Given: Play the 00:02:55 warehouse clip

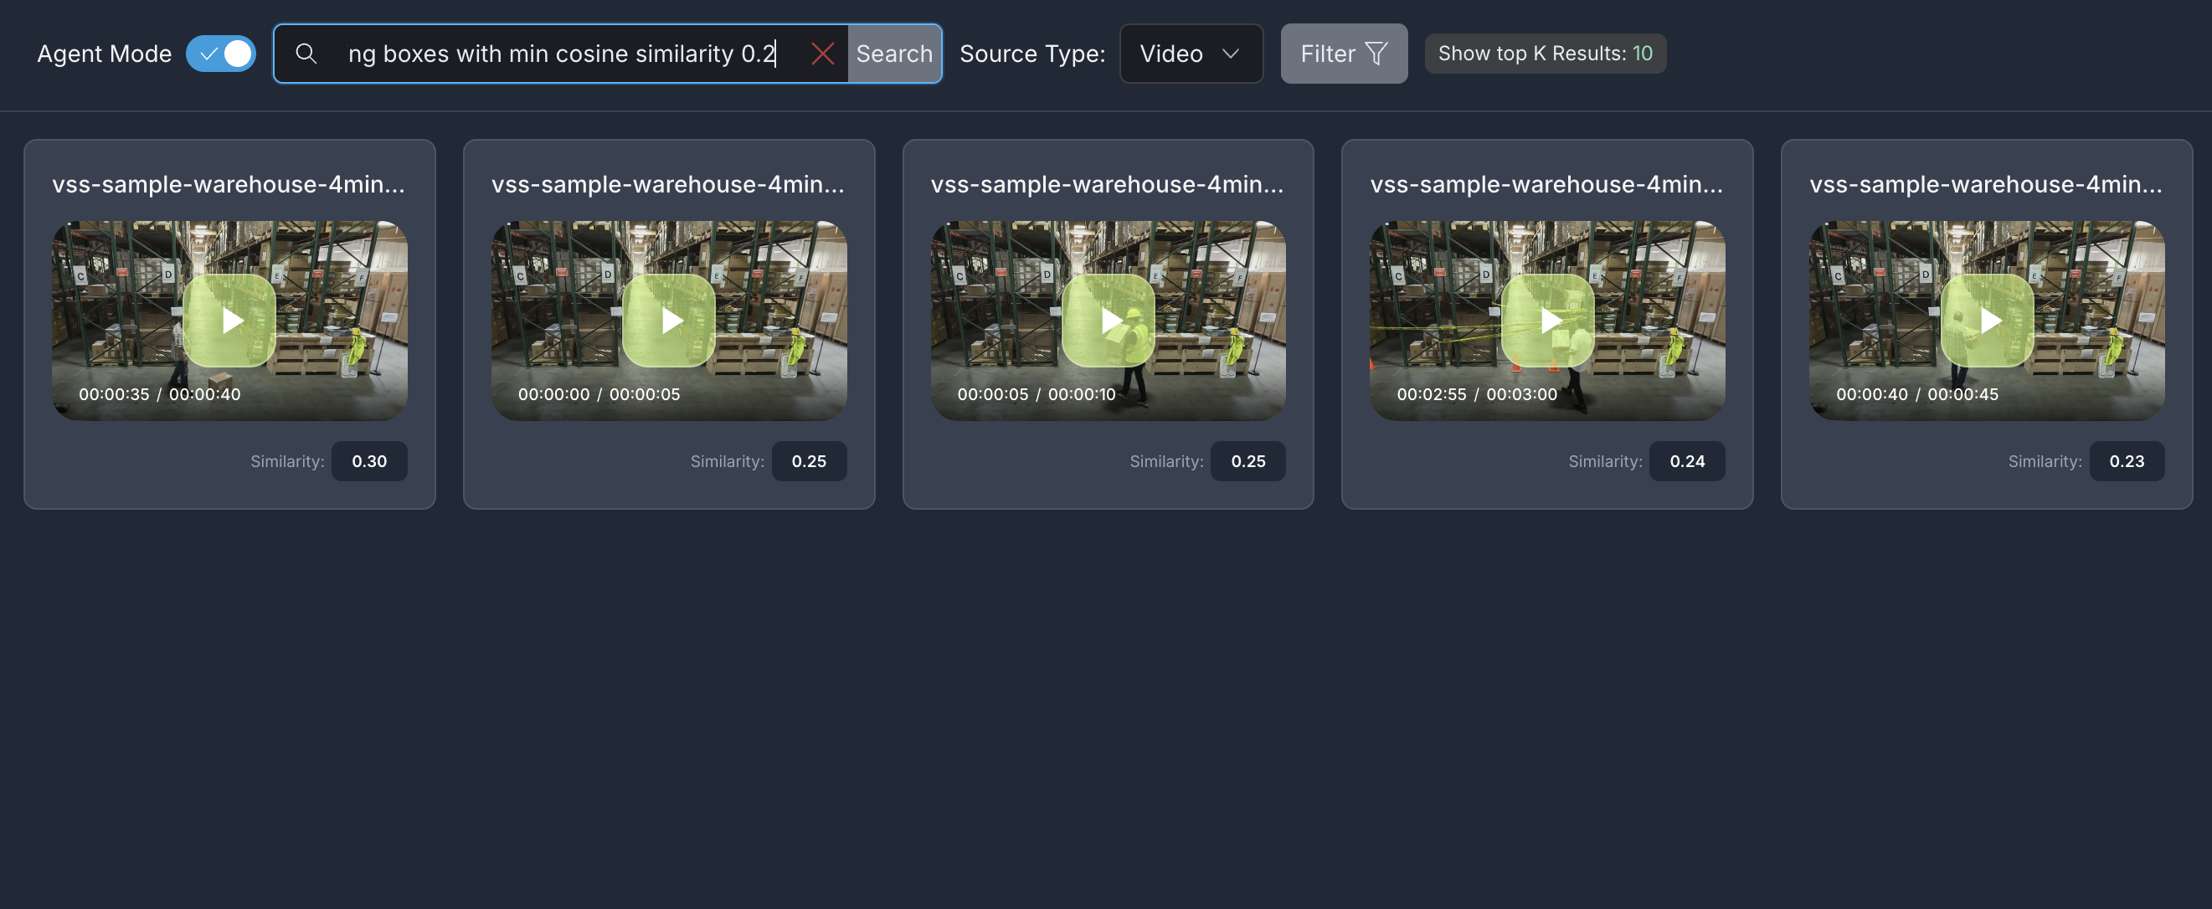Looking at the screenshot, I should (1547, 321).
